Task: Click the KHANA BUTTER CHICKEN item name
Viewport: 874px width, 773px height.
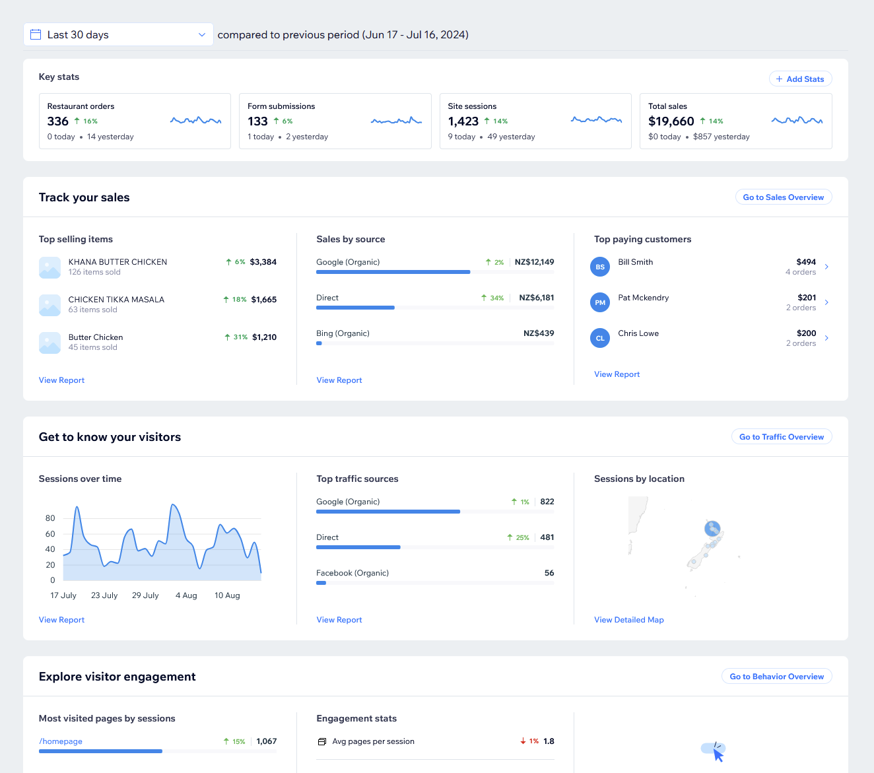Action: coord(118,262)
